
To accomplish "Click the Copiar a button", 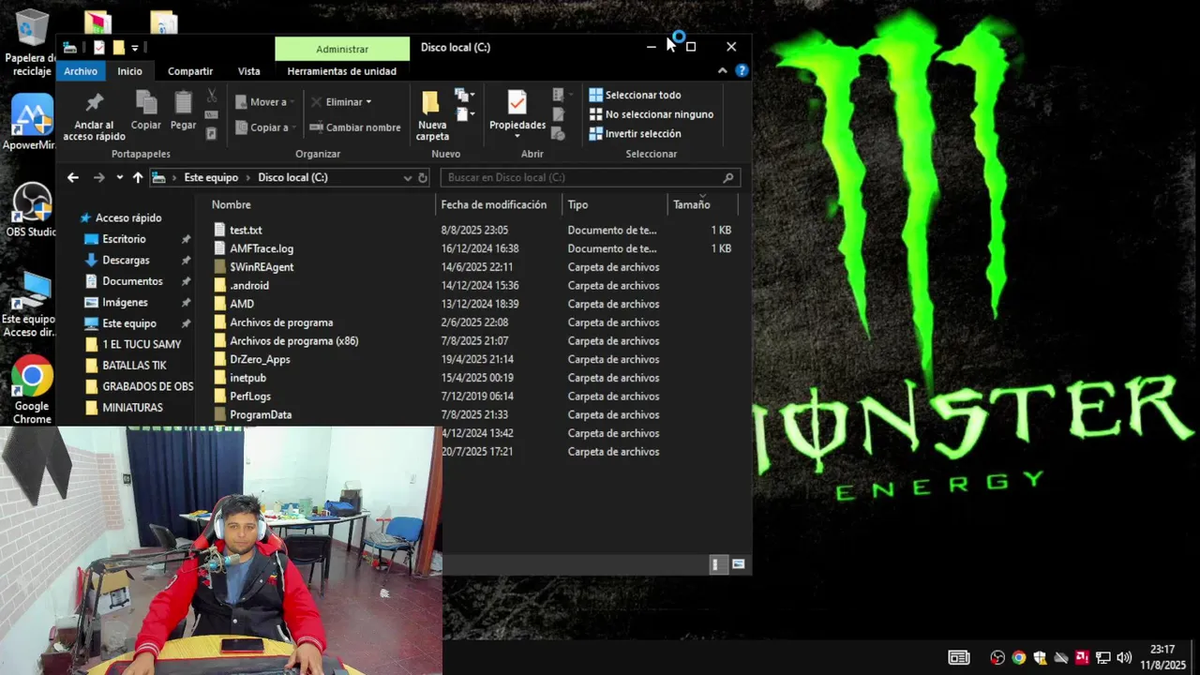I will (x=263, y=127).
